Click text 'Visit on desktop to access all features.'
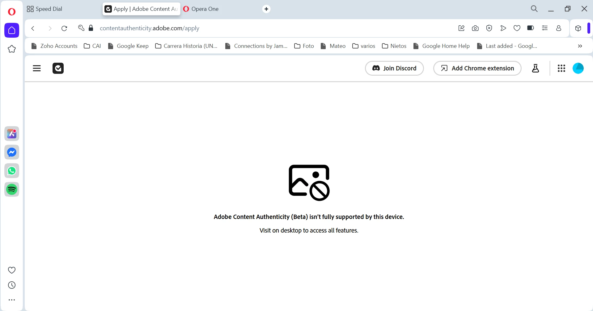 [309, 230]
